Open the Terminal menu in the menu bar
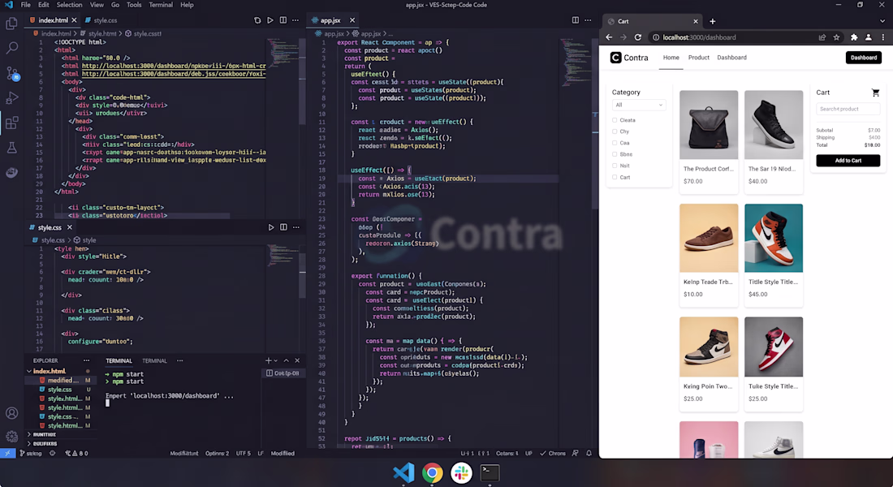Image resolution: width=893 pixels, height=487 pixels. [x=161, y=5]
